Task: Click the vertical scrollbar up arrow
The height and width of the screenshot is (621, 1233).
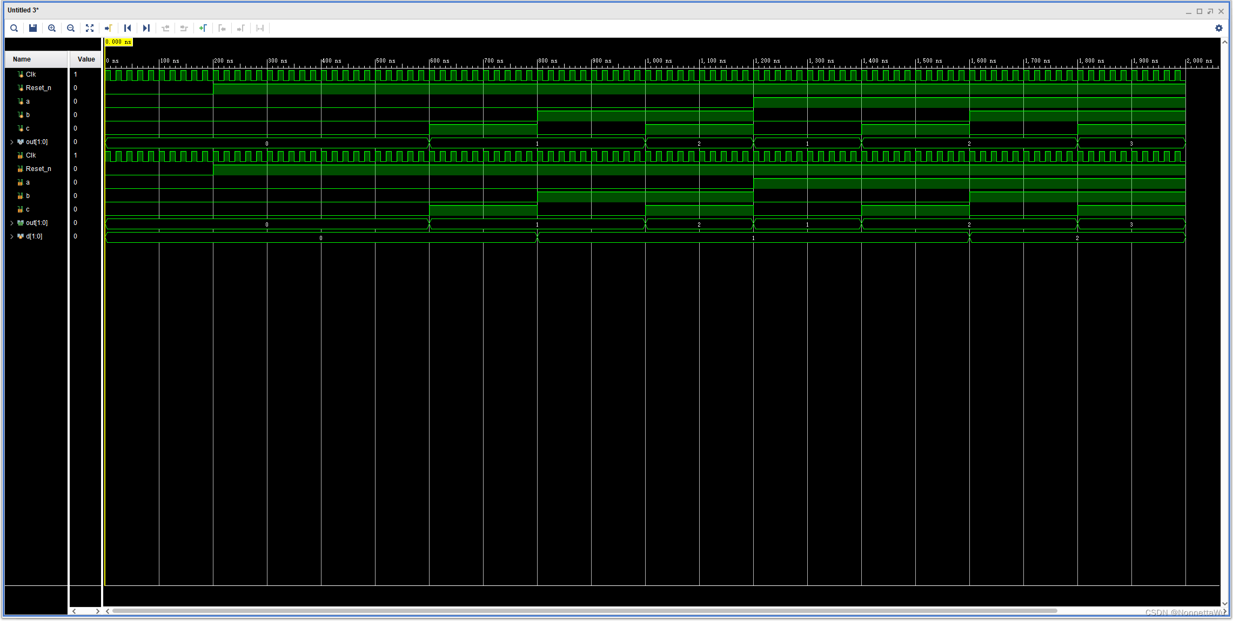Action: 1225,42
